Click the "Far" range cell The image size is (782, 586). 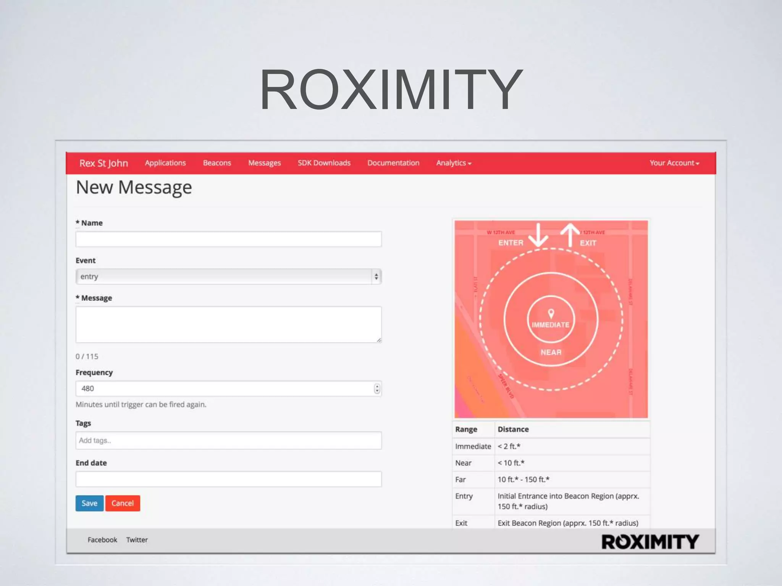[473, 480]
